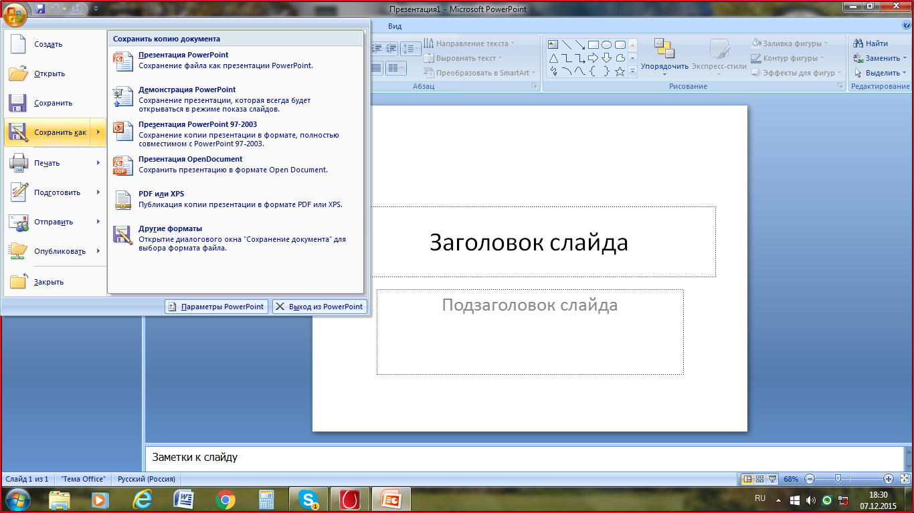The width and height of the screenshot is (914, 513).
Task: Switch to Slide Sorter view in status bar
Action: [760, 479]
